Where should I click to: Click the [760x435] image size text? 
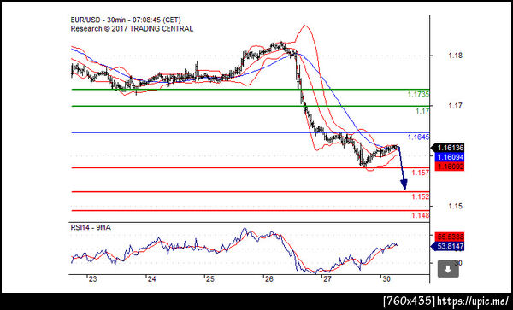pos(409,301)
